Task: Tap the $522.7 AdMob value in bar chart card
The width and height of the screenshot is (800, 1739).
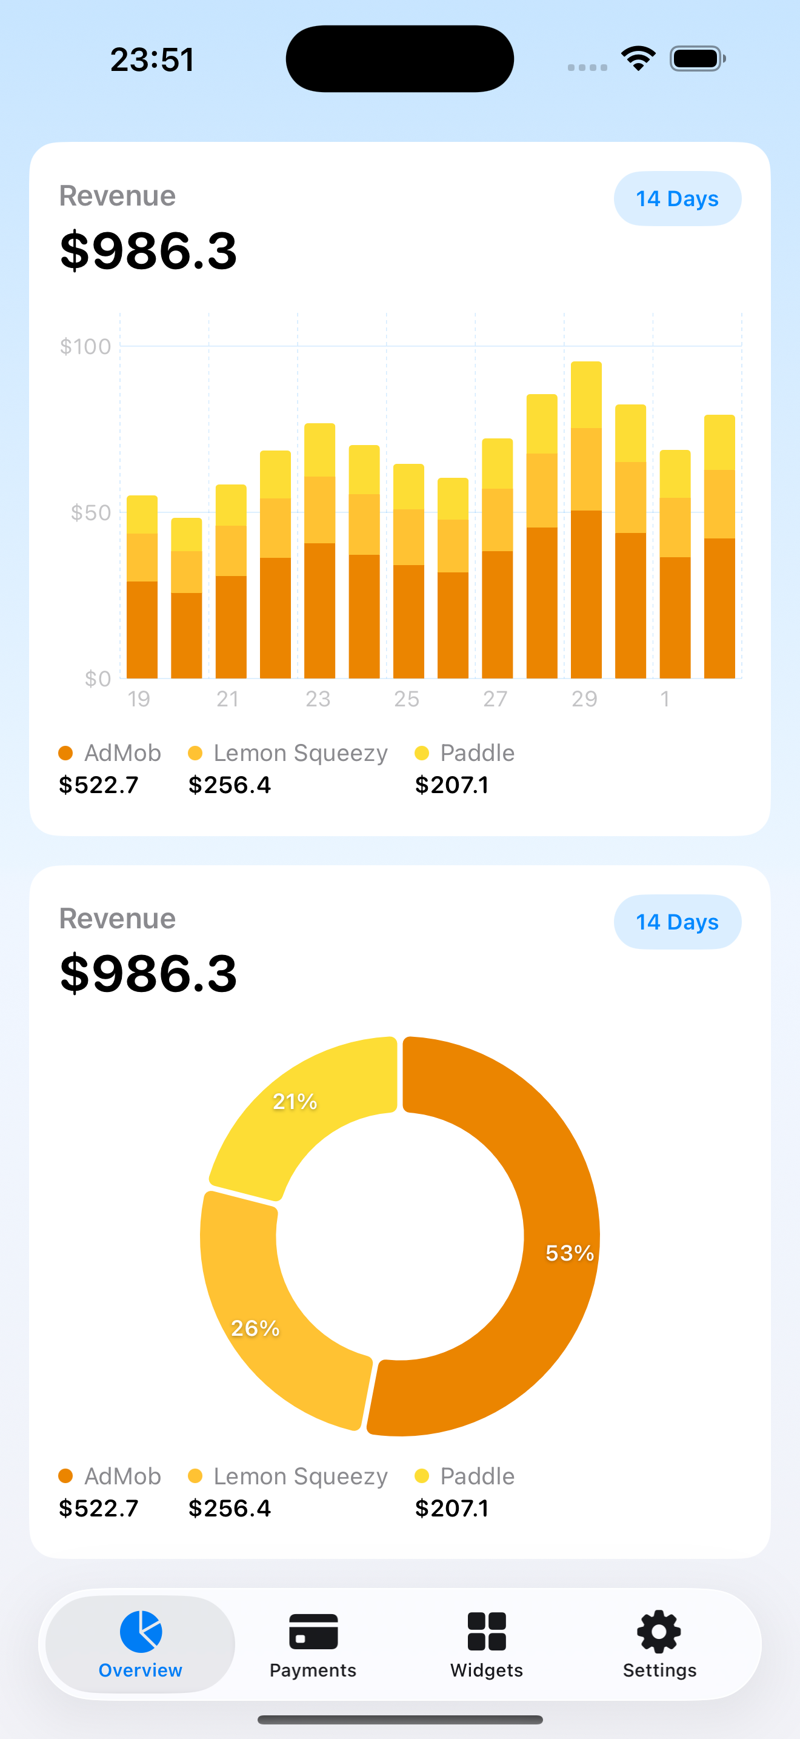Action: coord(98,785)
